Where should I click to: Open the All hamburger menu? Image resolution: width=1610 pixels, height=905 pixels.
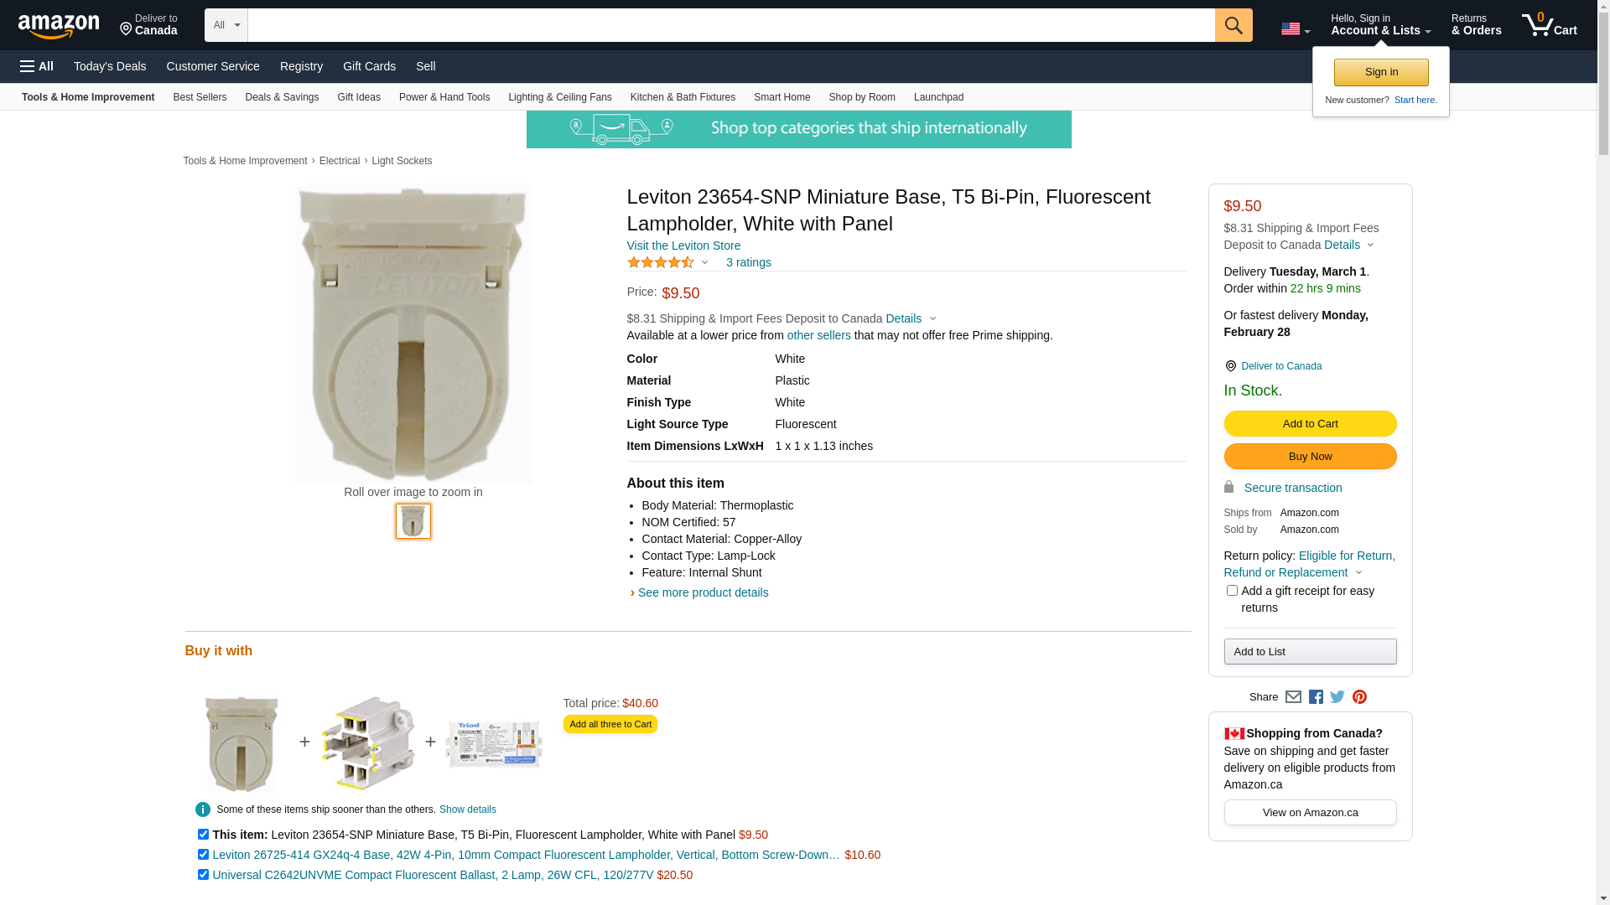coord(37,66)
